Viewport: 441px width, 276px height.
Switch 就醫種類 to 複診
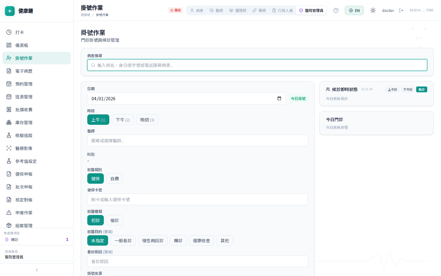(114, 220)
